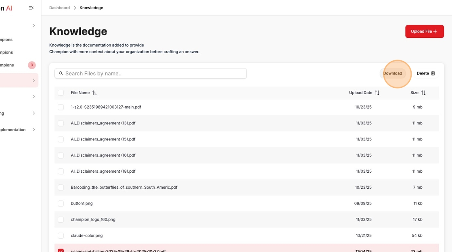Toggle the select-all checkbox in the header

coord(61,93)
